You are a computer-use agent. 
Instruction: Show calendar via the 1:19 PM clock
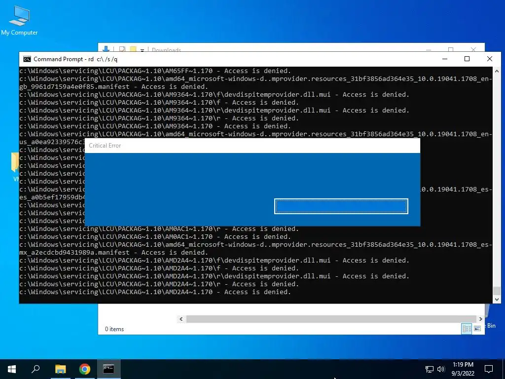click(x=463, y=369)
